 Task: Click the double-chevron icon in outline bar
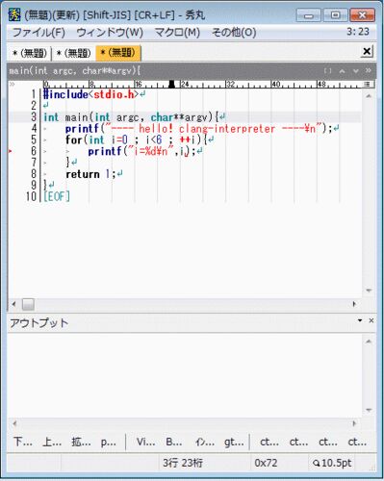(368, 70)
